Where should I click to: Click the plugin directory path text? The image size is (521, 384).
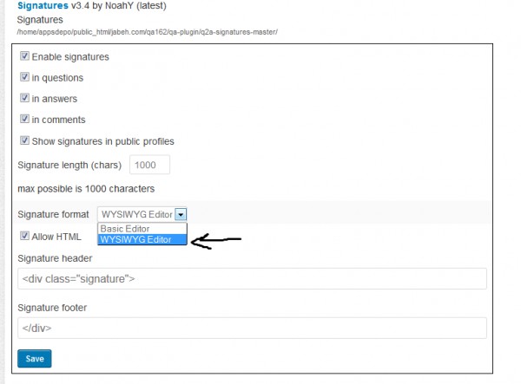148,31
